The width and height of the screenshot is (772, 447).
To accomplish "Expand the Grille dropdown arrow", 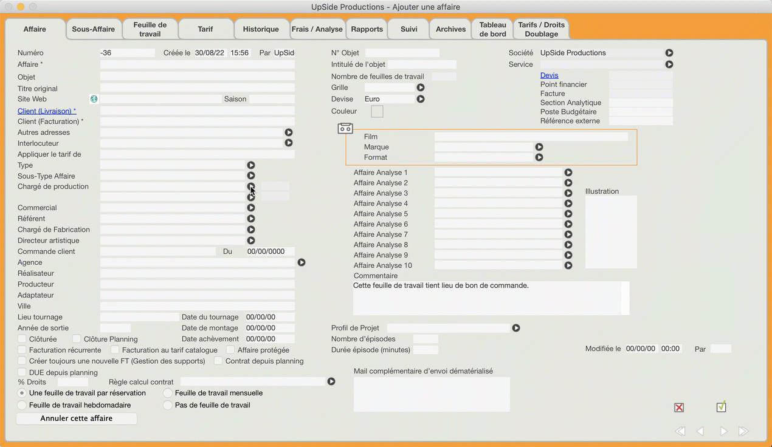I will pos(421,87).
